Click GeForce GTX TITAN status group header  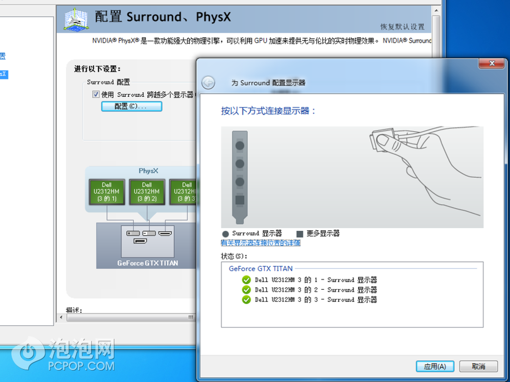(x=261, y=268)
